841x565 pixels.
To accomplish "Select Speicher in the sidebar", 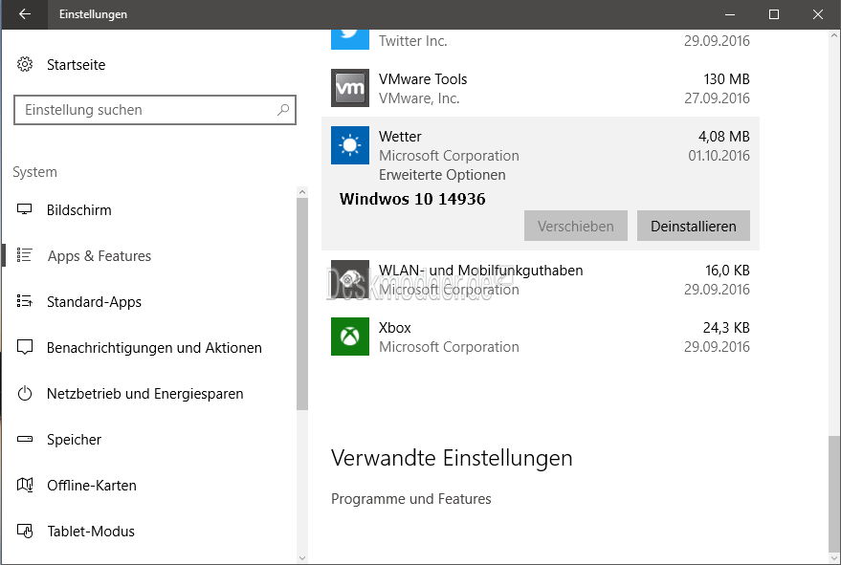I will click(x=74, y=440).
